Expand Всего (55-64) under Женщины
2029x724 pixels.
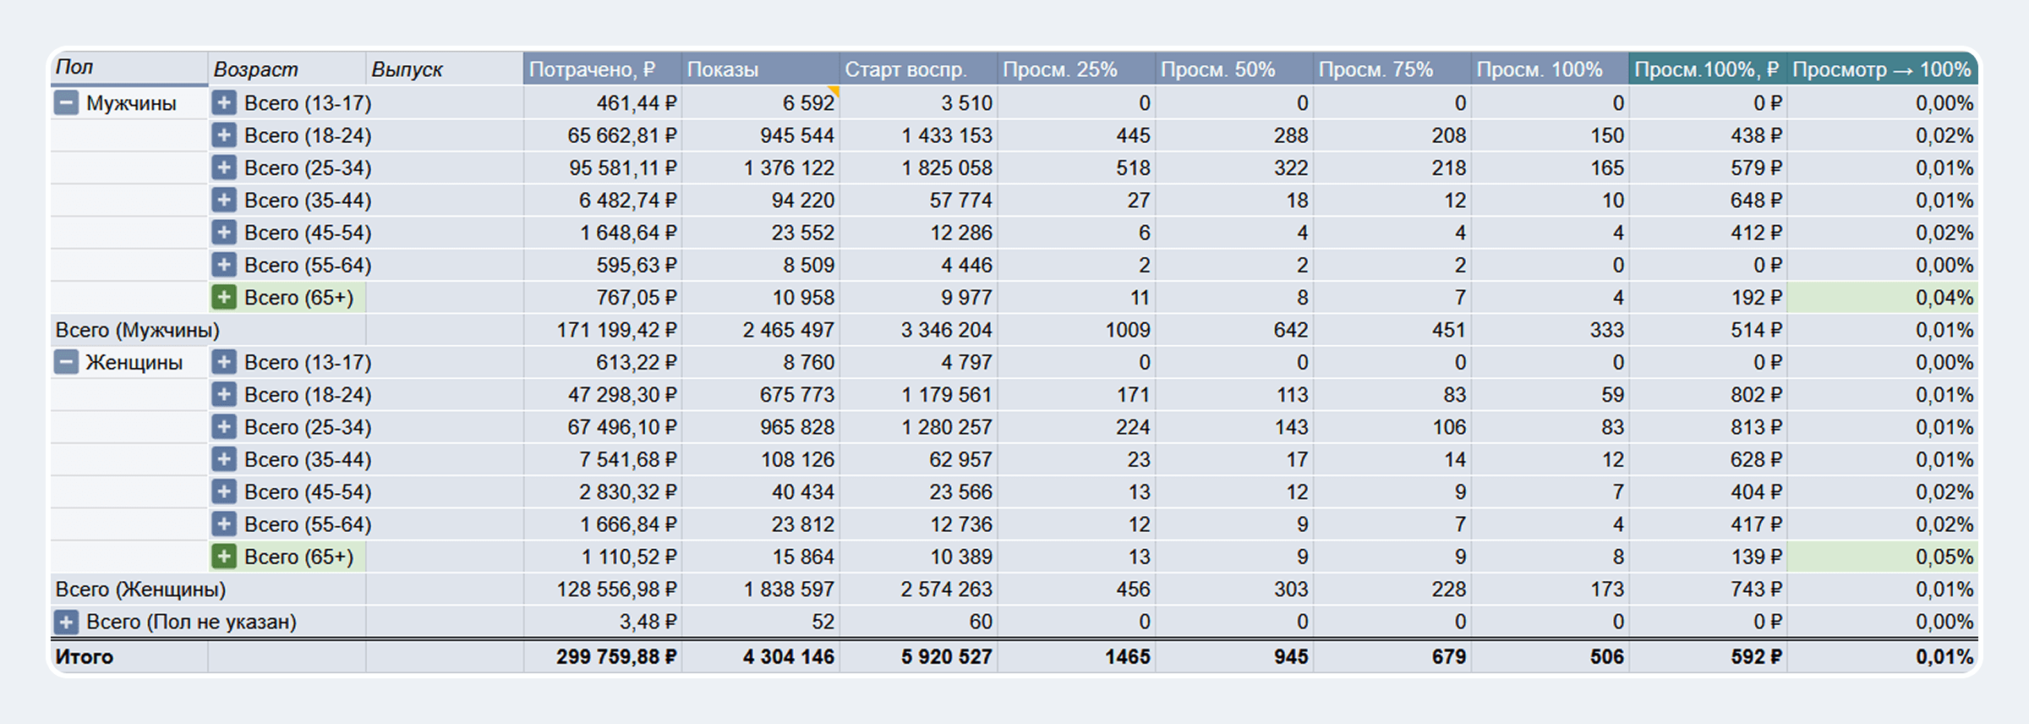tap(224, 524)
